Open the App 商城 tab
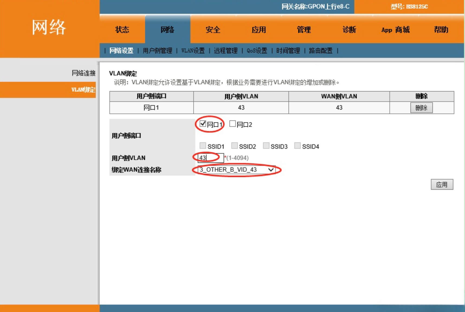This screenshot has height=312, width=465. point(395,30)
